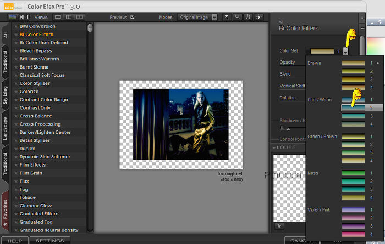The height and width of the screenshot is (244, 385).
Task: Click the Help button
Action: (14, 240)
